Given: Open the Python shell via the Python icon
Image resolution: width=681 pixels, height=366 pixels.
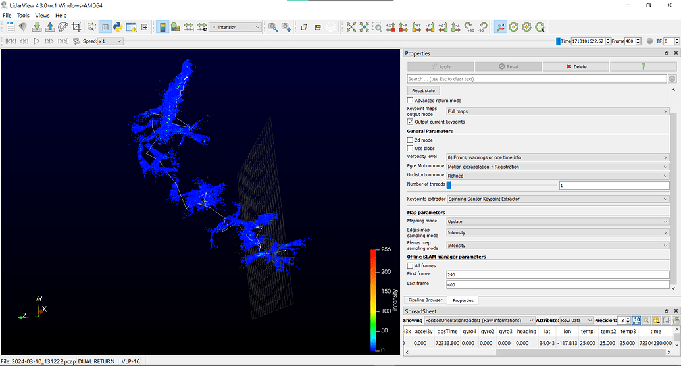Looking at the screenshot, I should [x=118, y=27].
